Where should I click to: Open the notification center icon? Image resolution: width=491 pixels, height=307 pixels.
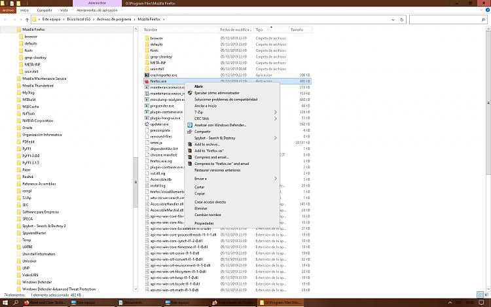tap(481, 302)
